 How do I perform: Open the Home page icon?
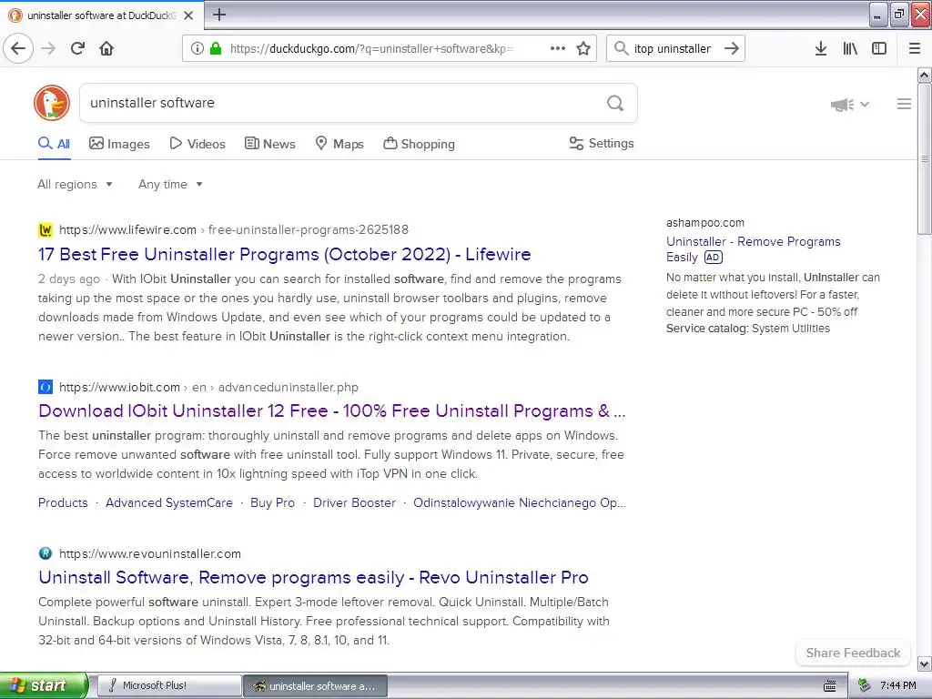pyautogui.click(x=106, y=48)
